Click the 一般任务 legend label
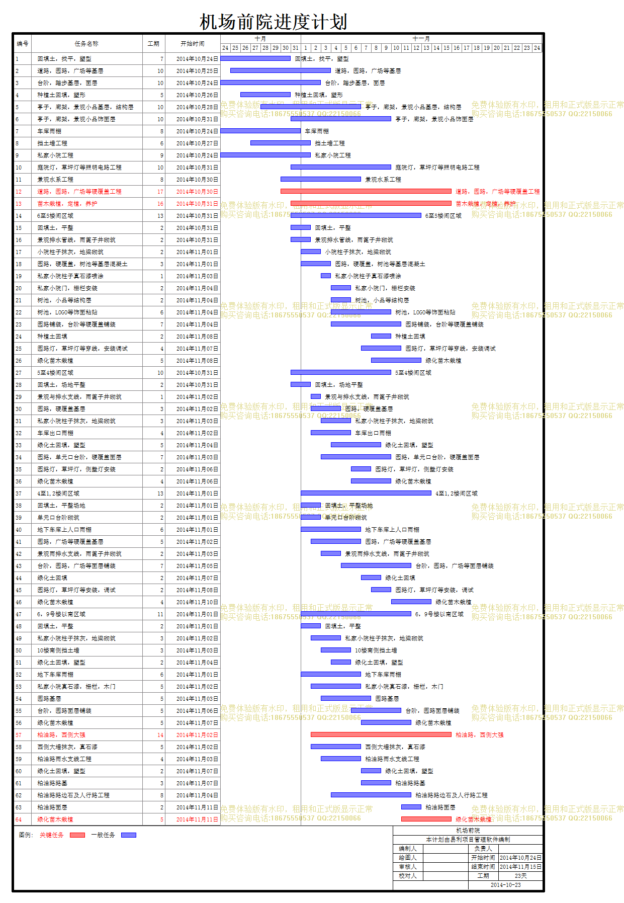The height and width of the screenshot is (903, 624). (103, 835)
